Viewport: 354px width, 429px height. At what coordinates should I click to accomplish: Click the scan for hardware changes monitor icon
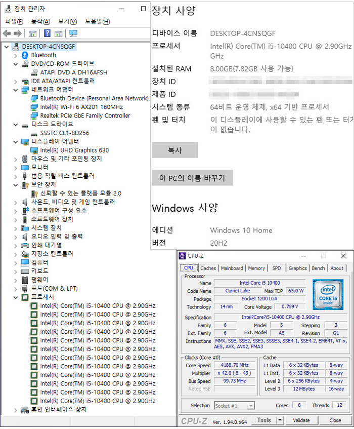tap(73, 33)
